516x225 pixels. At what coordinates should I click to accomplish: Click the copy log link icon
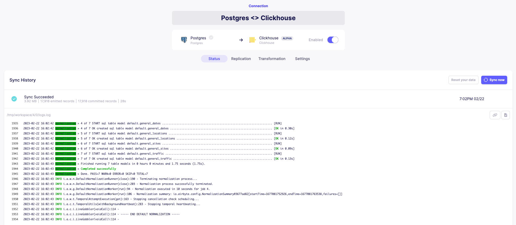click(495, 115)
